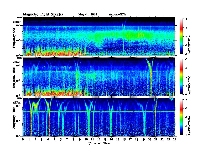Click the "19" hour tick label
This screenshot has width=208, height=160.
pos(143,140)
